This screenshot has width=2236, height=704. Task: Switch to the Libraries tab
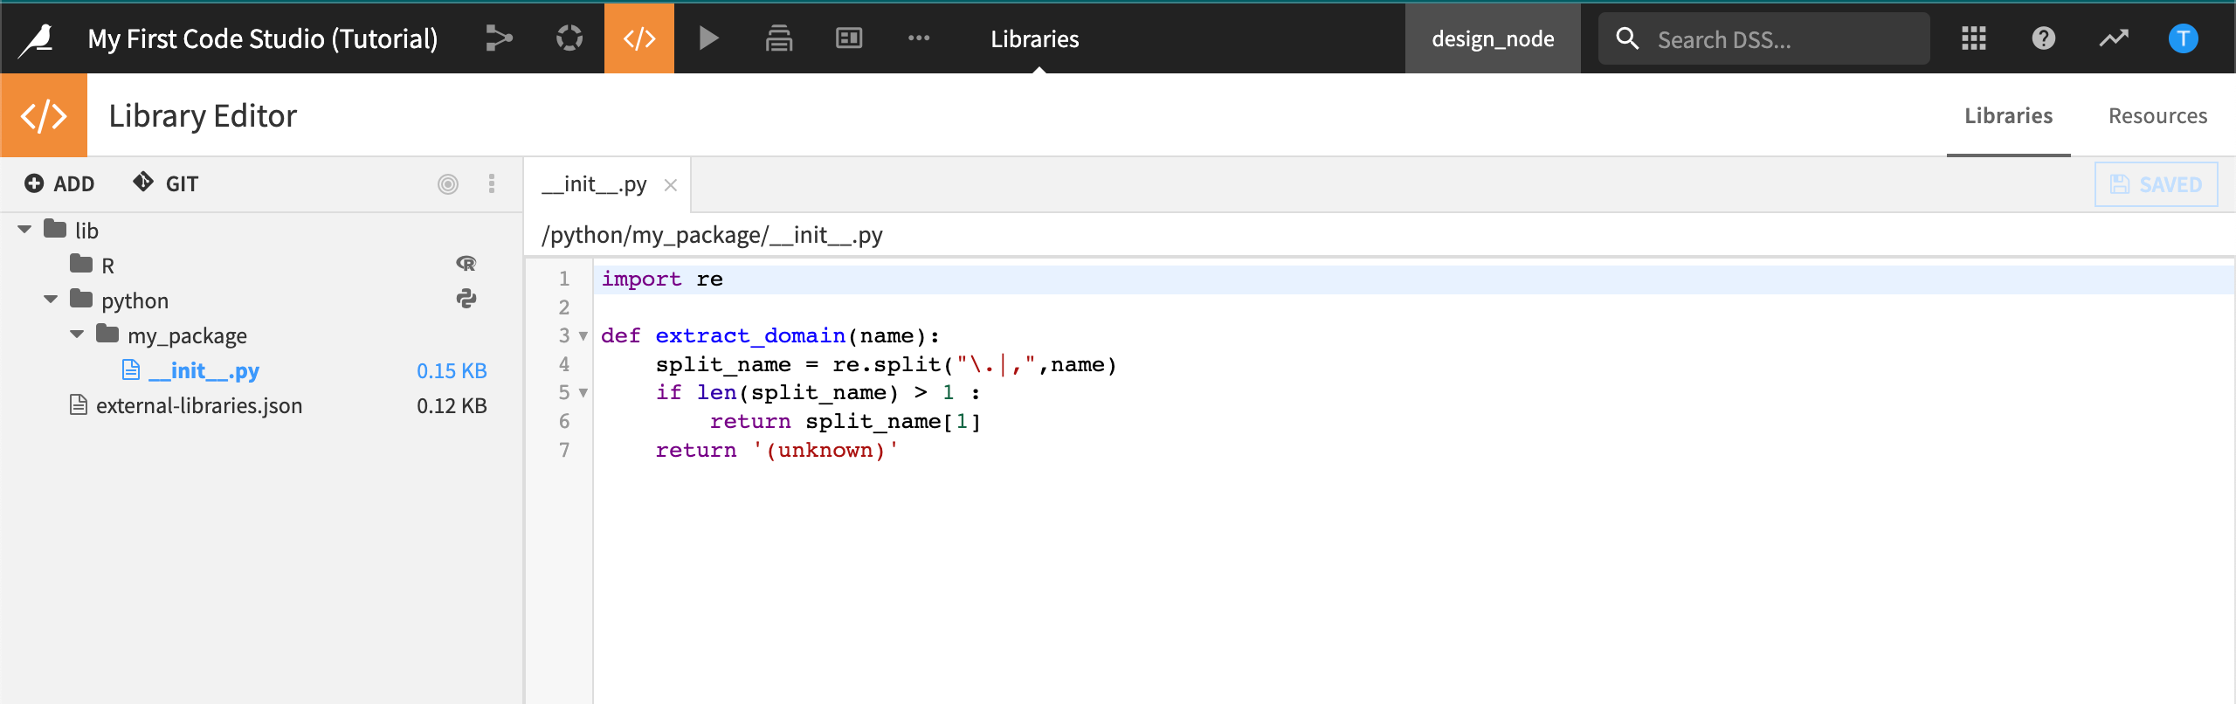tap(2008, 115)
